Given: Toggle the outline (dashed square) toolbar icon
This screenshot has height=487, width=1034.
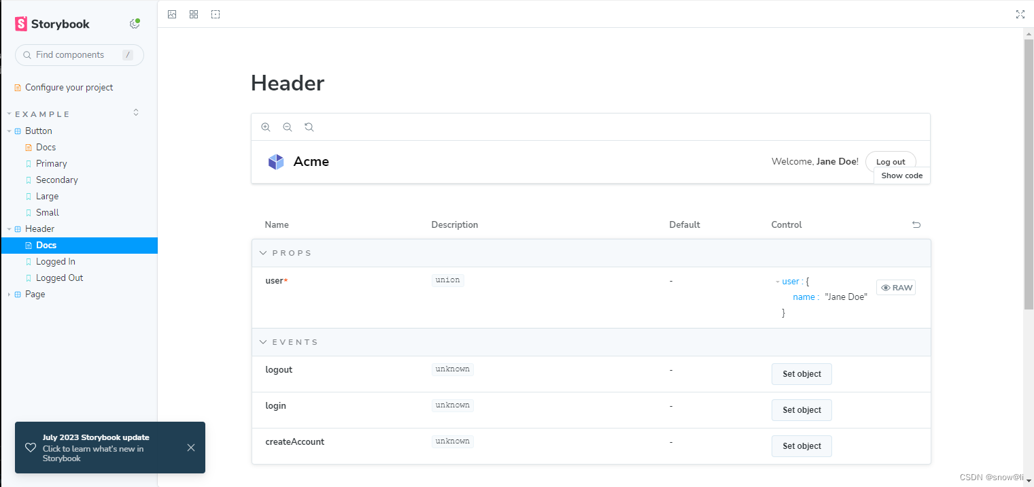Looking at the screenshot, I should (216, 14).
